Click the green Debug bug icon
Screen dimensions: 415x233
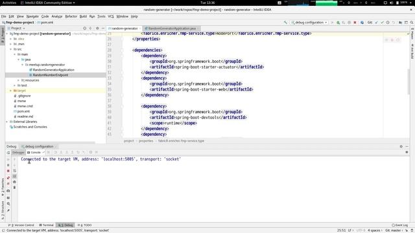coord(338,23)
